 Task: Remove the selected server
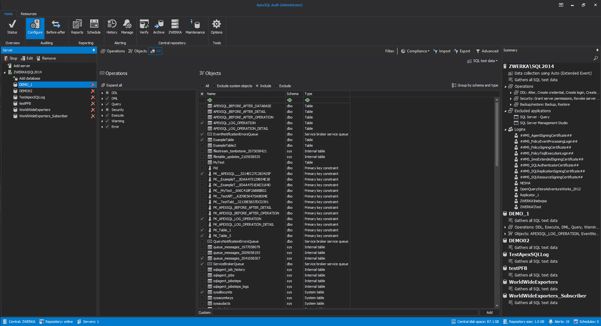[x=46, y=58]
